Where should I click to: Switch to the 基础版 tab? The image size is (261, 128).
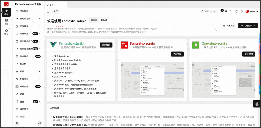[94, 21]
